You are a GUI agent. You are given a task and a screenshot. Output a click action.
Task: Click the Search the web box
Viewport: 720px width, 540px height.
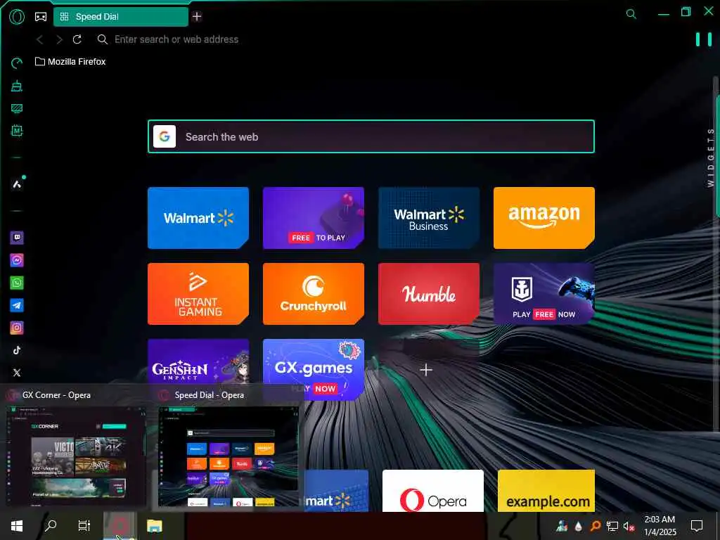[x=371, y=136]
